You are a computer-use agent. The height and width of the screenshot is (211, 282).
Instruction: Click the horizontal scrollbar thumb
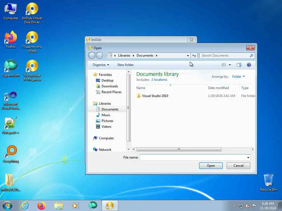point(179,149)
